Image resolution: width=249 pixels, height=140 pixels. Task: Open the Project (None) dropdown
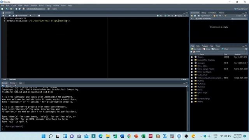pyautogui.click(x=241, y=9)
